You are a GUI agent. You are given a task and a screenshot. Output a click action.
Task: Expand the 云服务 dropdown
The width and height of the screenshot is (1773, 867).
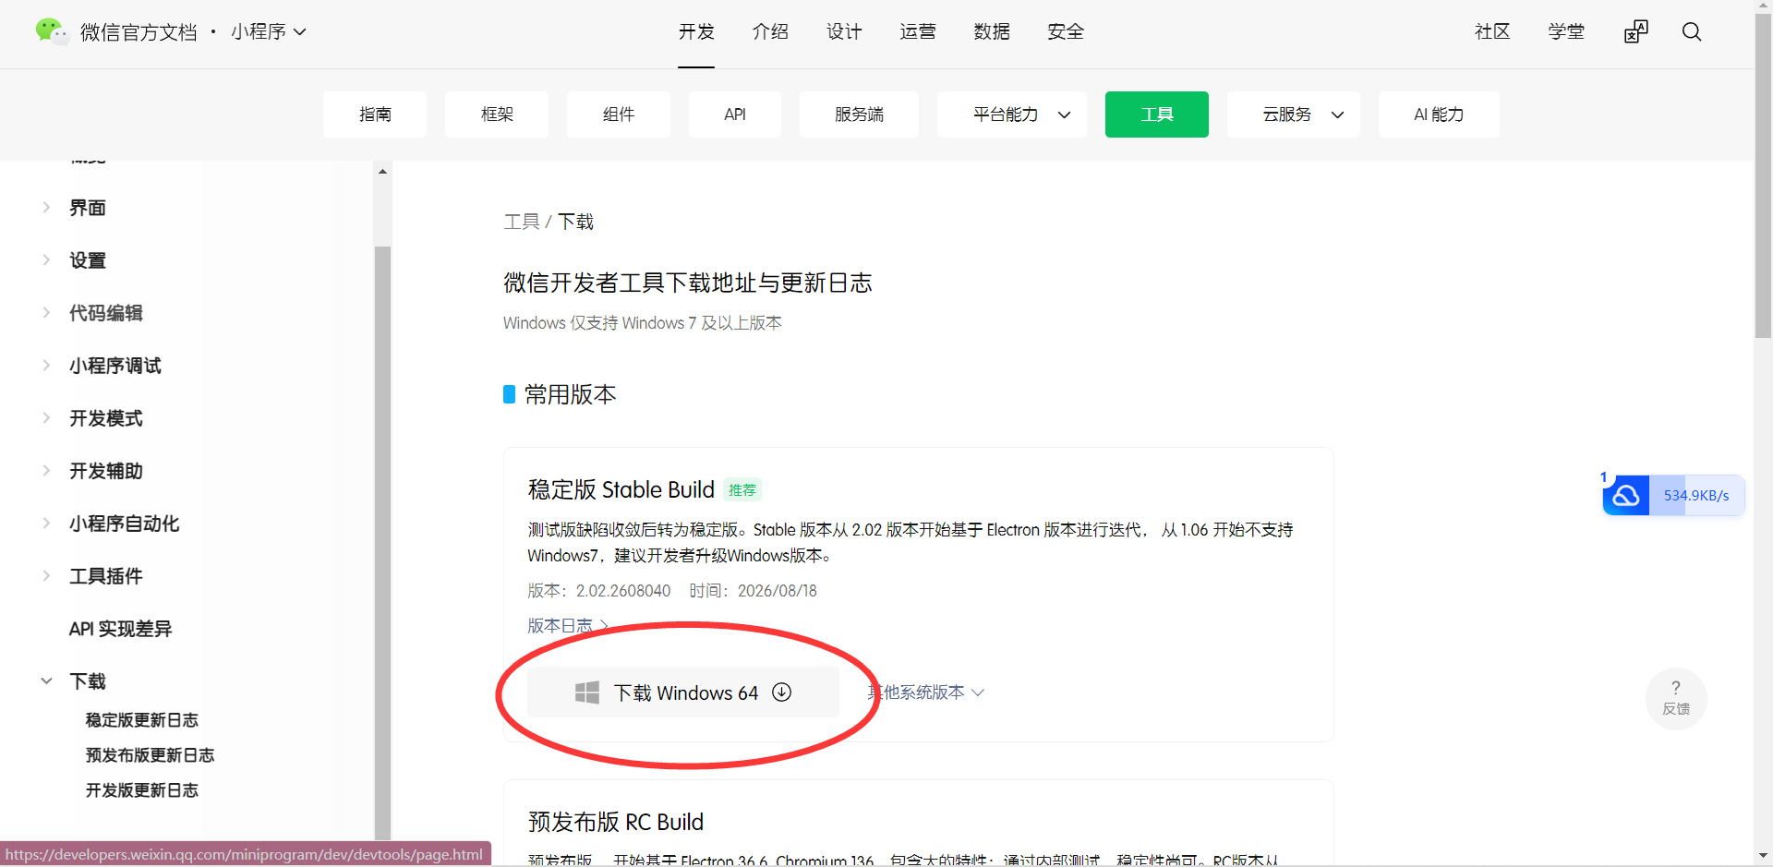(1294, 114)
